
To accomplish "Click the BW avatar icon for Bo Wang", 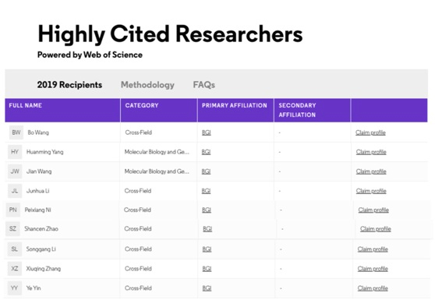I will coord(16,132).
